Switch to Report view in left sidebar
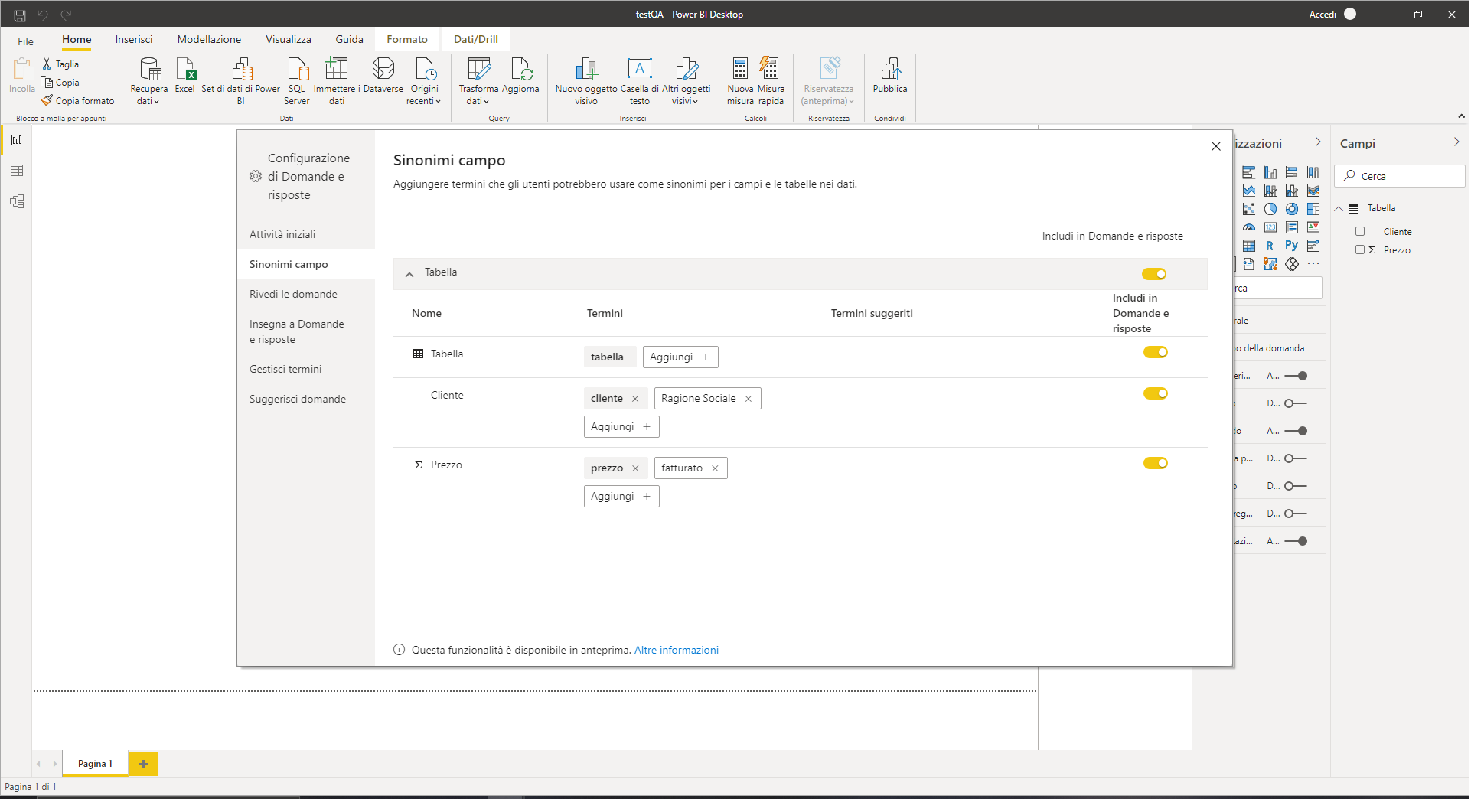This screenshot has width=1471, height=799. coord(17,140)
